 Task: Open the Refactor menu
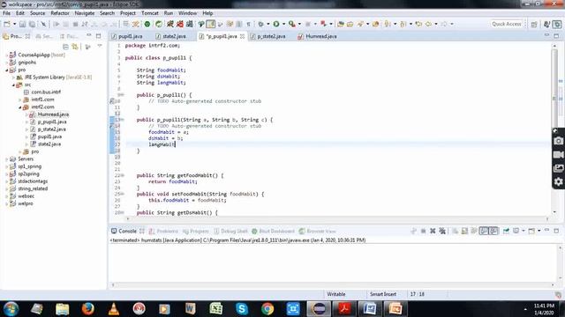(x=60, y=13)
